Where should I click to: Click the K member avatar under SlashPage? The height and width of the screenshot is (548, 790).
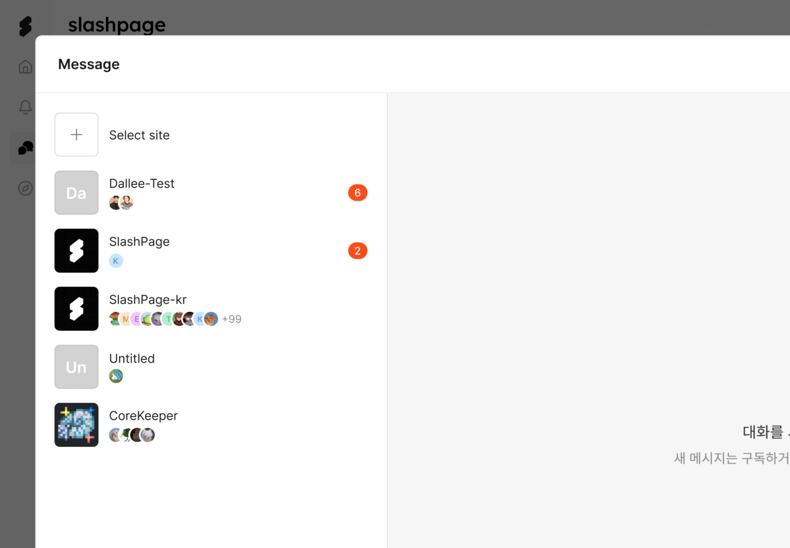click(x=116, y=261)
